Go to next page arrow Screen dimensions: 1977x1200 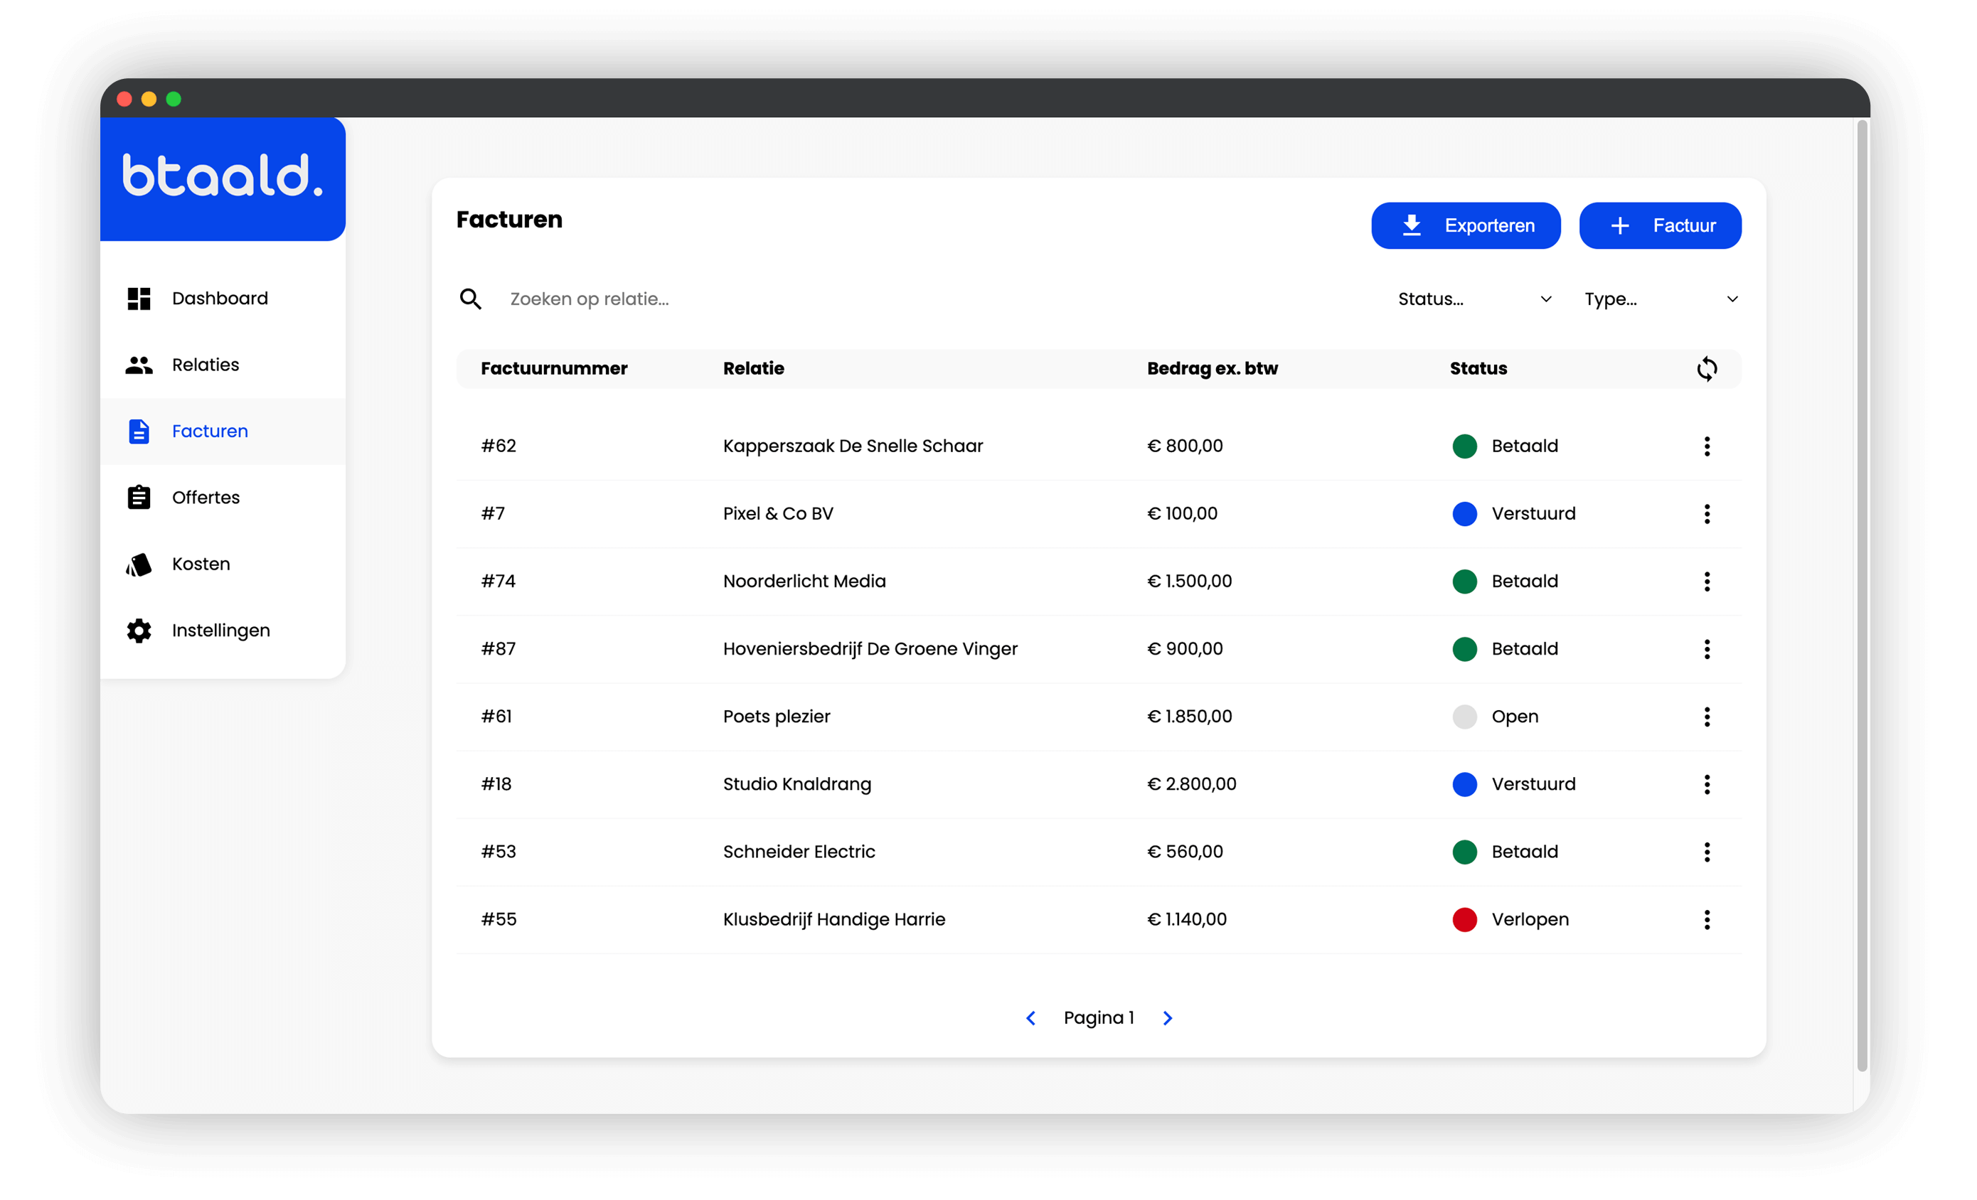tap(1168, 1018)
